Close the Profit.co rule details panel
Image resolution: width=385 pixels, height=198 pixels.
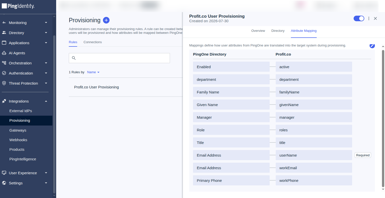[x=375, y=18]
